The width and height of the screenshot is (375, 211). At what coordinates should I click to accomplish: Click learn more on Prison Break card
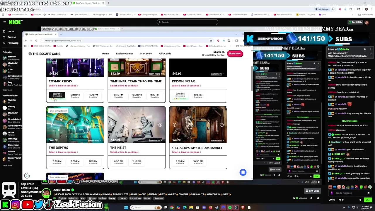point(217,74)
